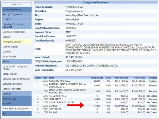Click Consultar Gestores da Unidade

[16, 79]
